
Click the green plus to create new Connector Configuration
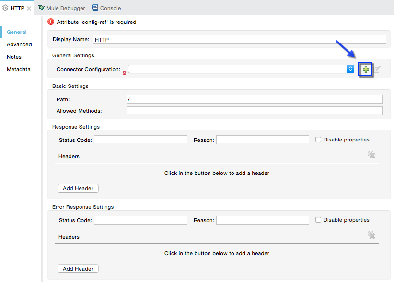(366, 69)
